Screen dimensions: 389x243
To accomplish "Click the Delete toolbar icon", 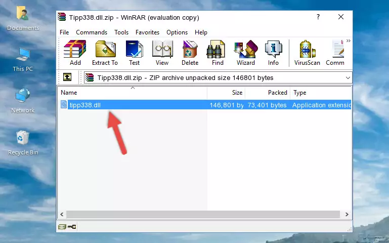I will coord(190,53).
